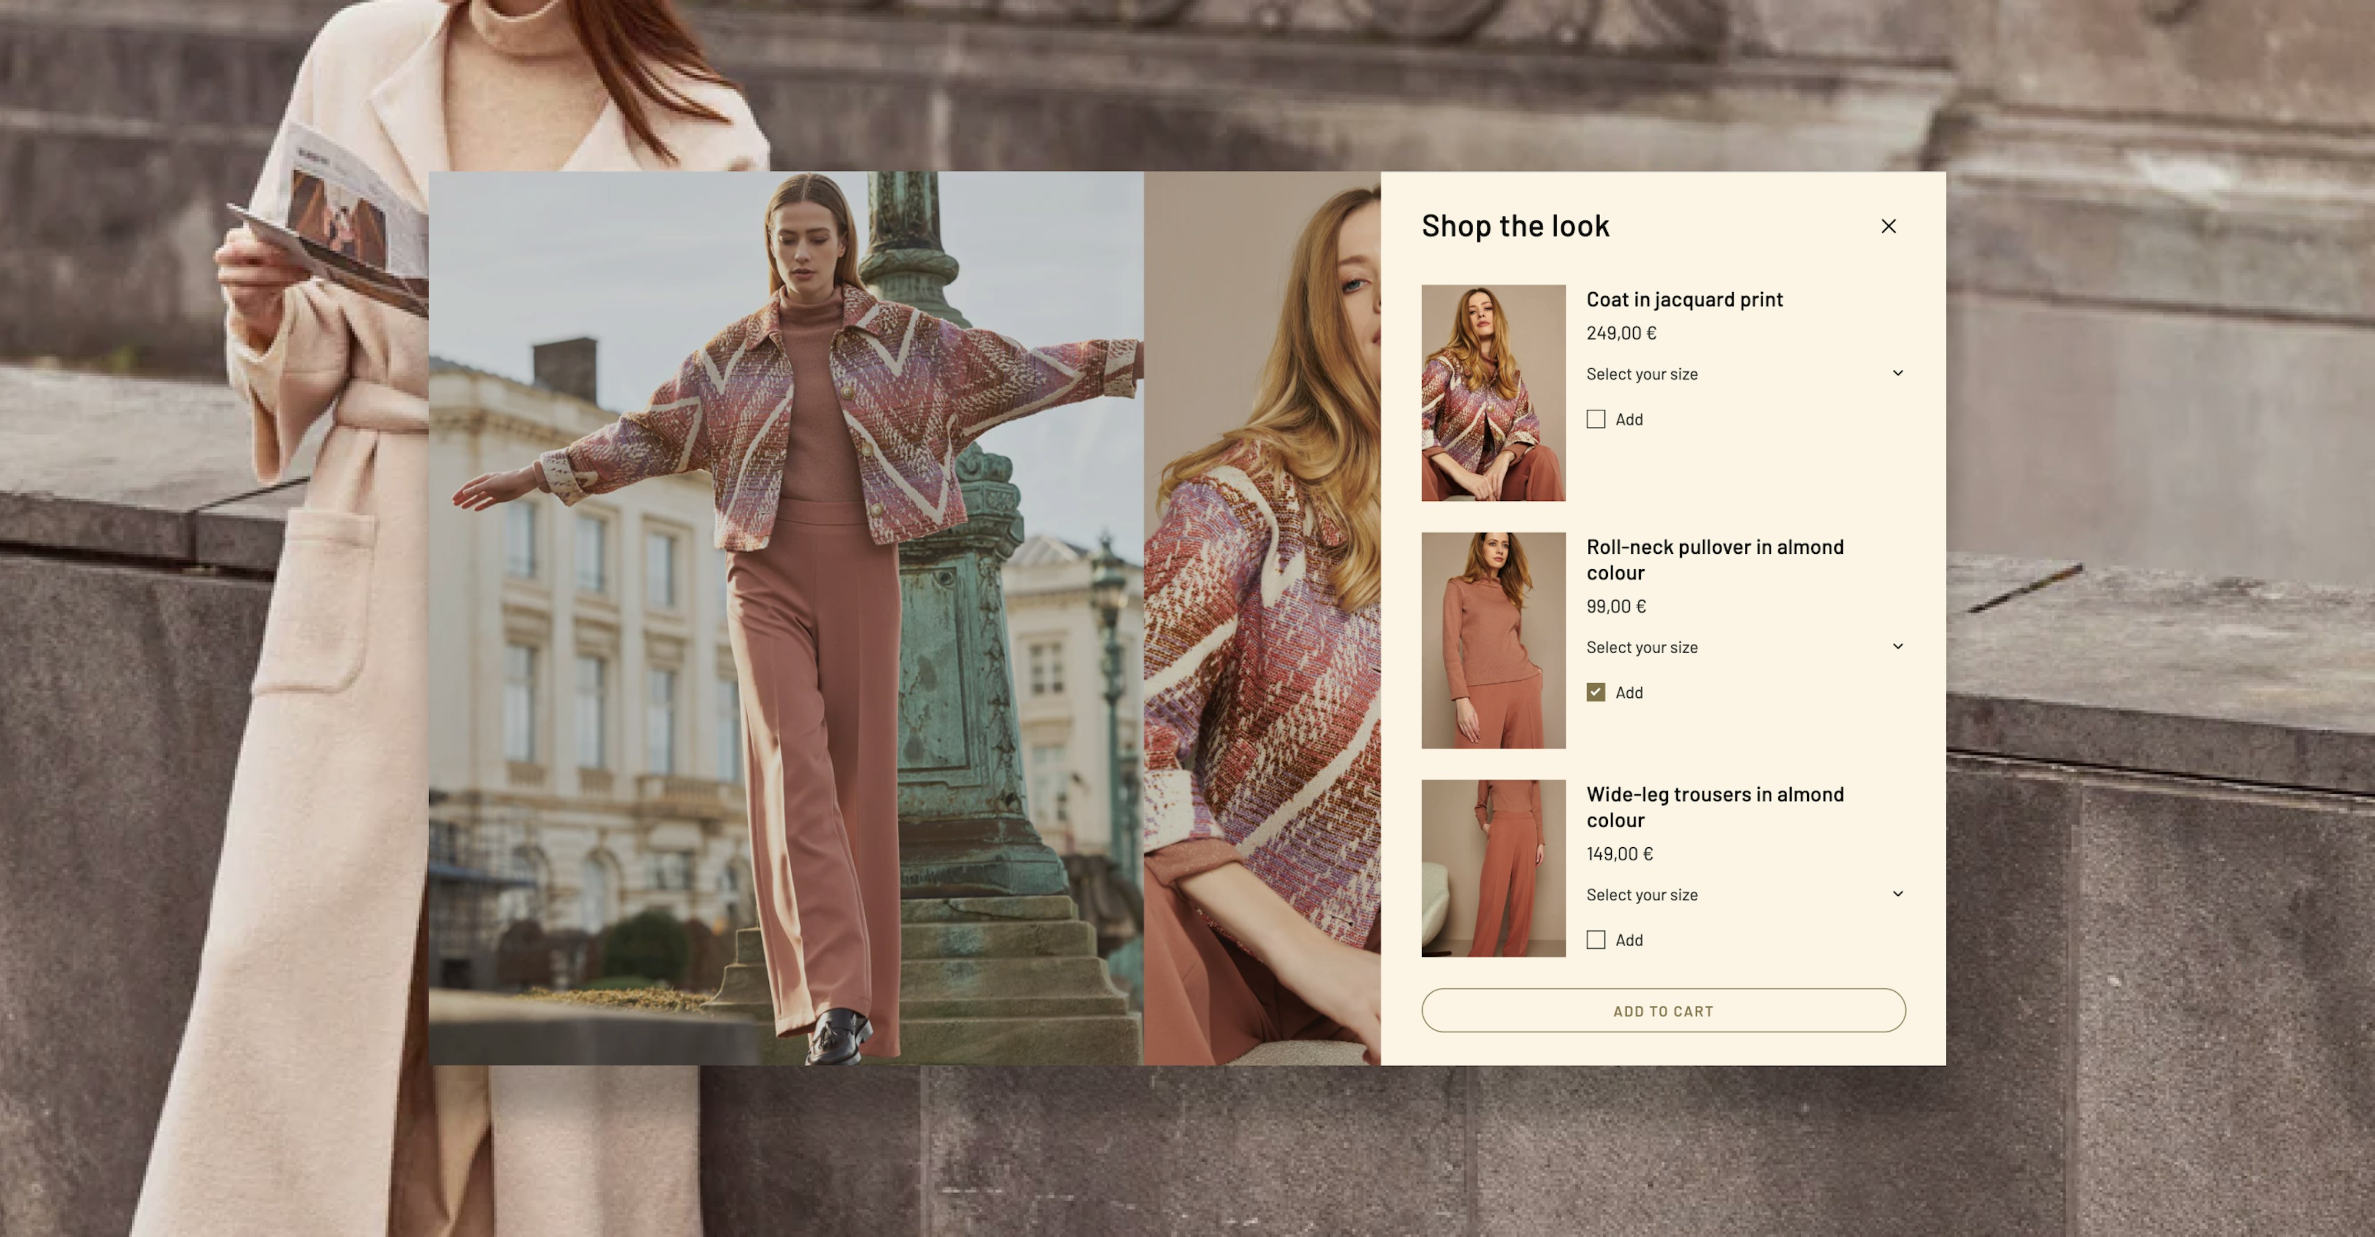Click the trousers dropdown chevron icon
The width and height of the screenshot is (2375, 1237).
tap(1898, 893)
